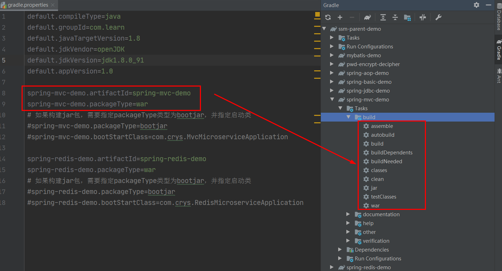The width and height of the screenshot is (502, 271).
Task: Click line number 12 in gutter
Action: click(3, 137)
